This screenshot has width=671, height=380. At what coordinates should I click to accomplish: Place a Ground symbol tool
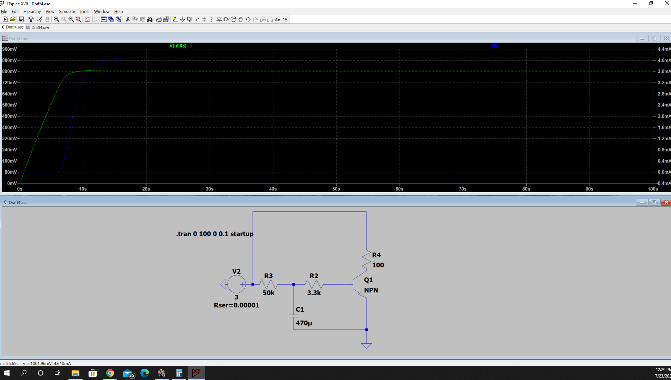(x=182, y=19)
